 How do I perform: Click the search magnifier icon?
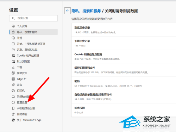pyautogui.click(x=13, y=18)
